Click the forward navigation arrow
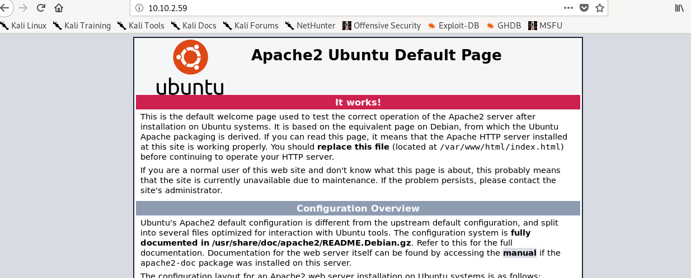Image resolution: width=691 pixels, height=278 pixels. 23,8
